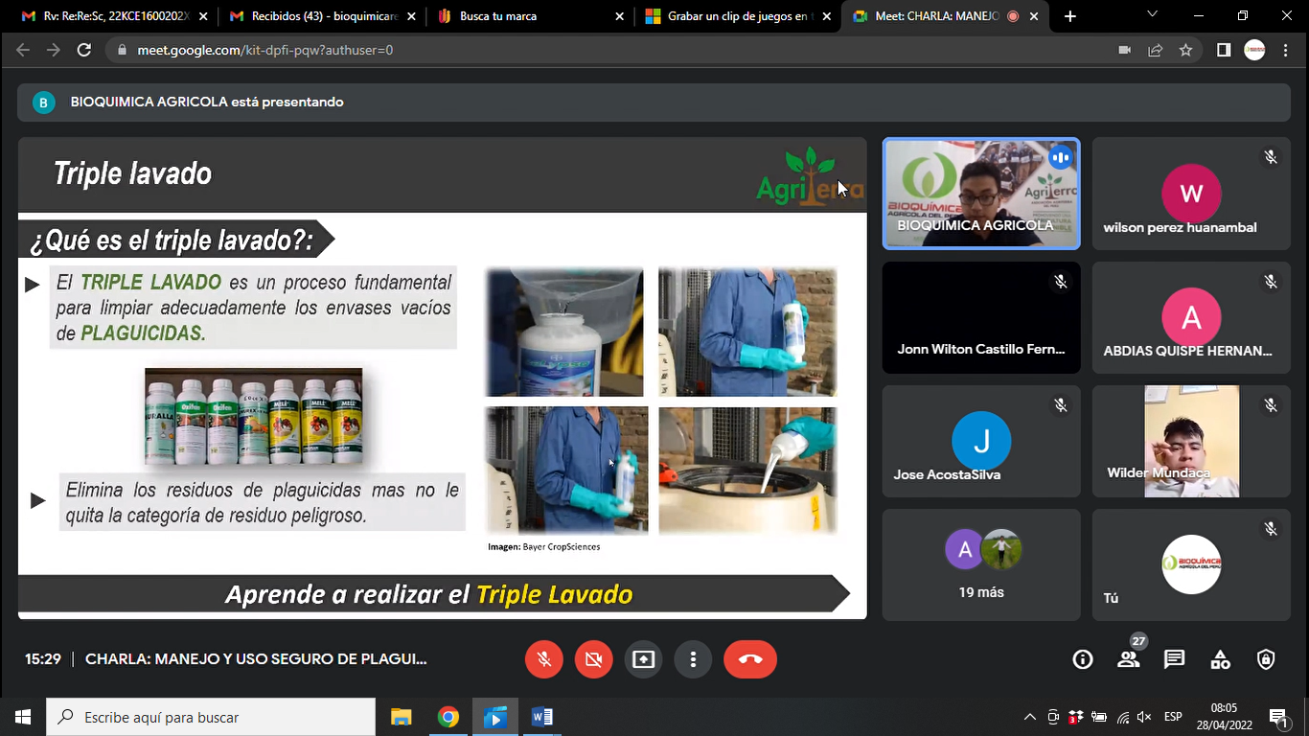Open camera permission icon in address bar
This screenshot has width=1309, height=736.
(x=1125, y=50)
